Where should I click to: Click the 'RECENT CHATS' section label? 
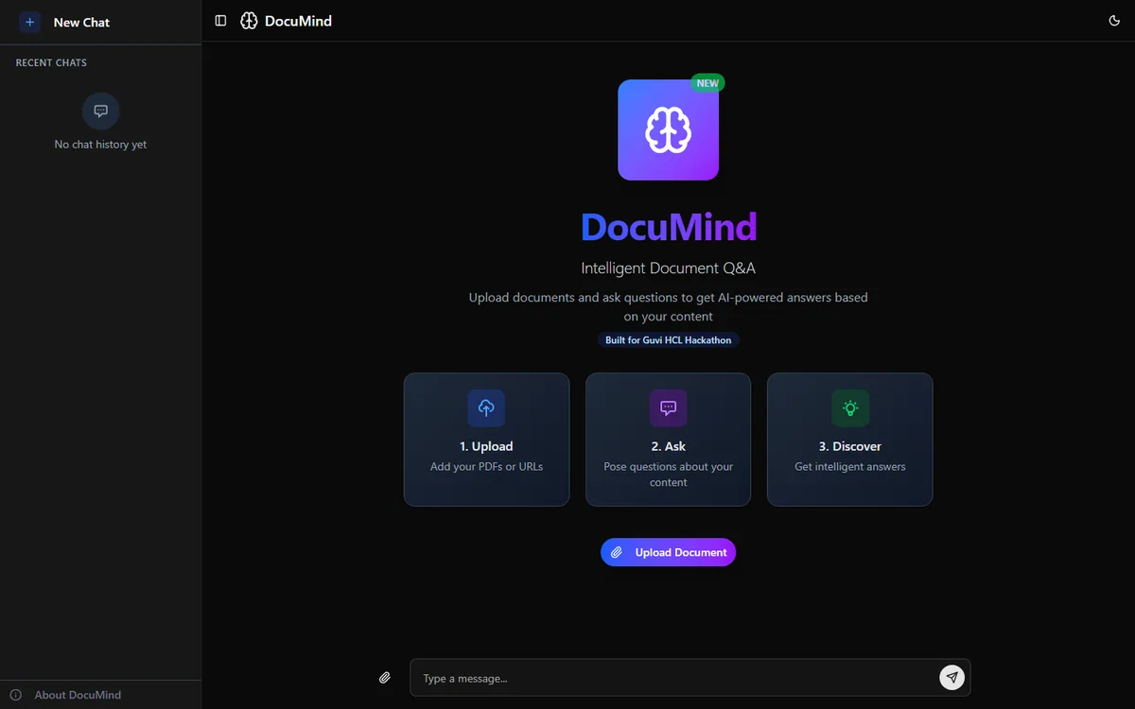pos(51,62)
